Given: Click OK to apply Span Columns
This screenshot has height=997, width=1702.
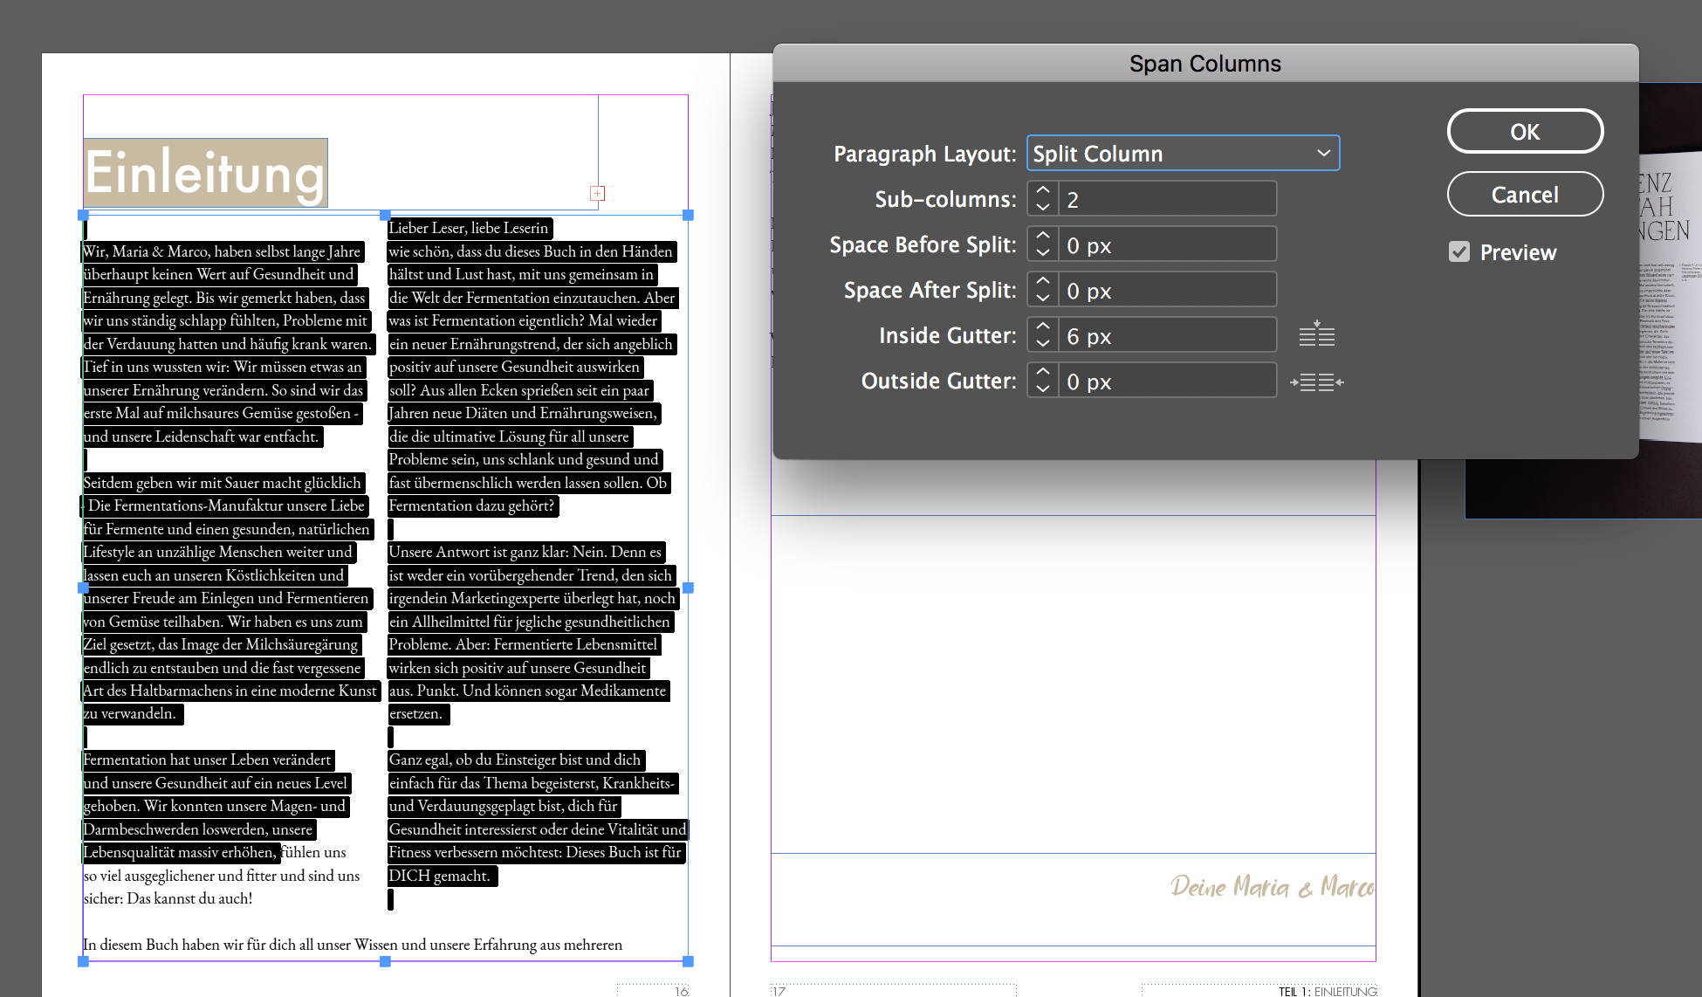Looking at the screenshot, I should click(x=1524, y=132).
